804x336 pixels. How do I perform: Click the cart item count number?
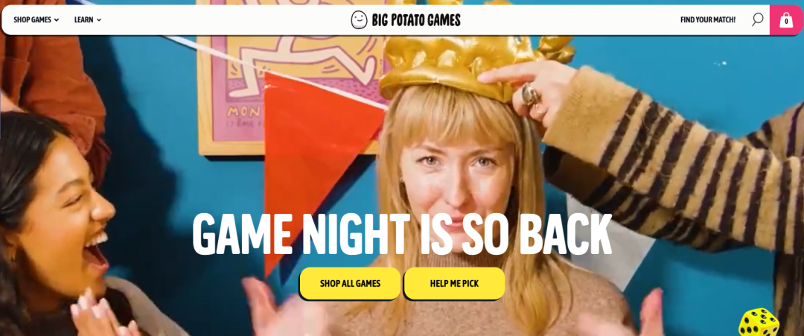click(x=786, y=22)
